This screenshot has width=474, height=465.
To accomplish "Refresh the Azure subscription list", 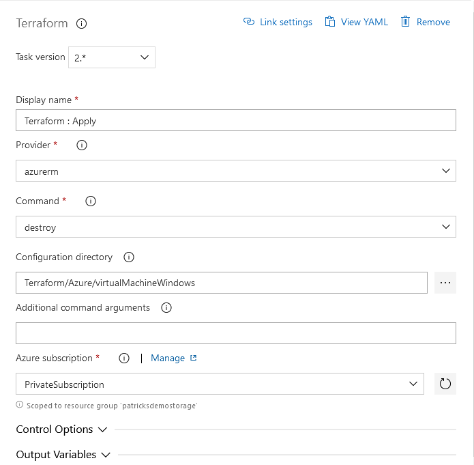I will (x=445, y=384).
